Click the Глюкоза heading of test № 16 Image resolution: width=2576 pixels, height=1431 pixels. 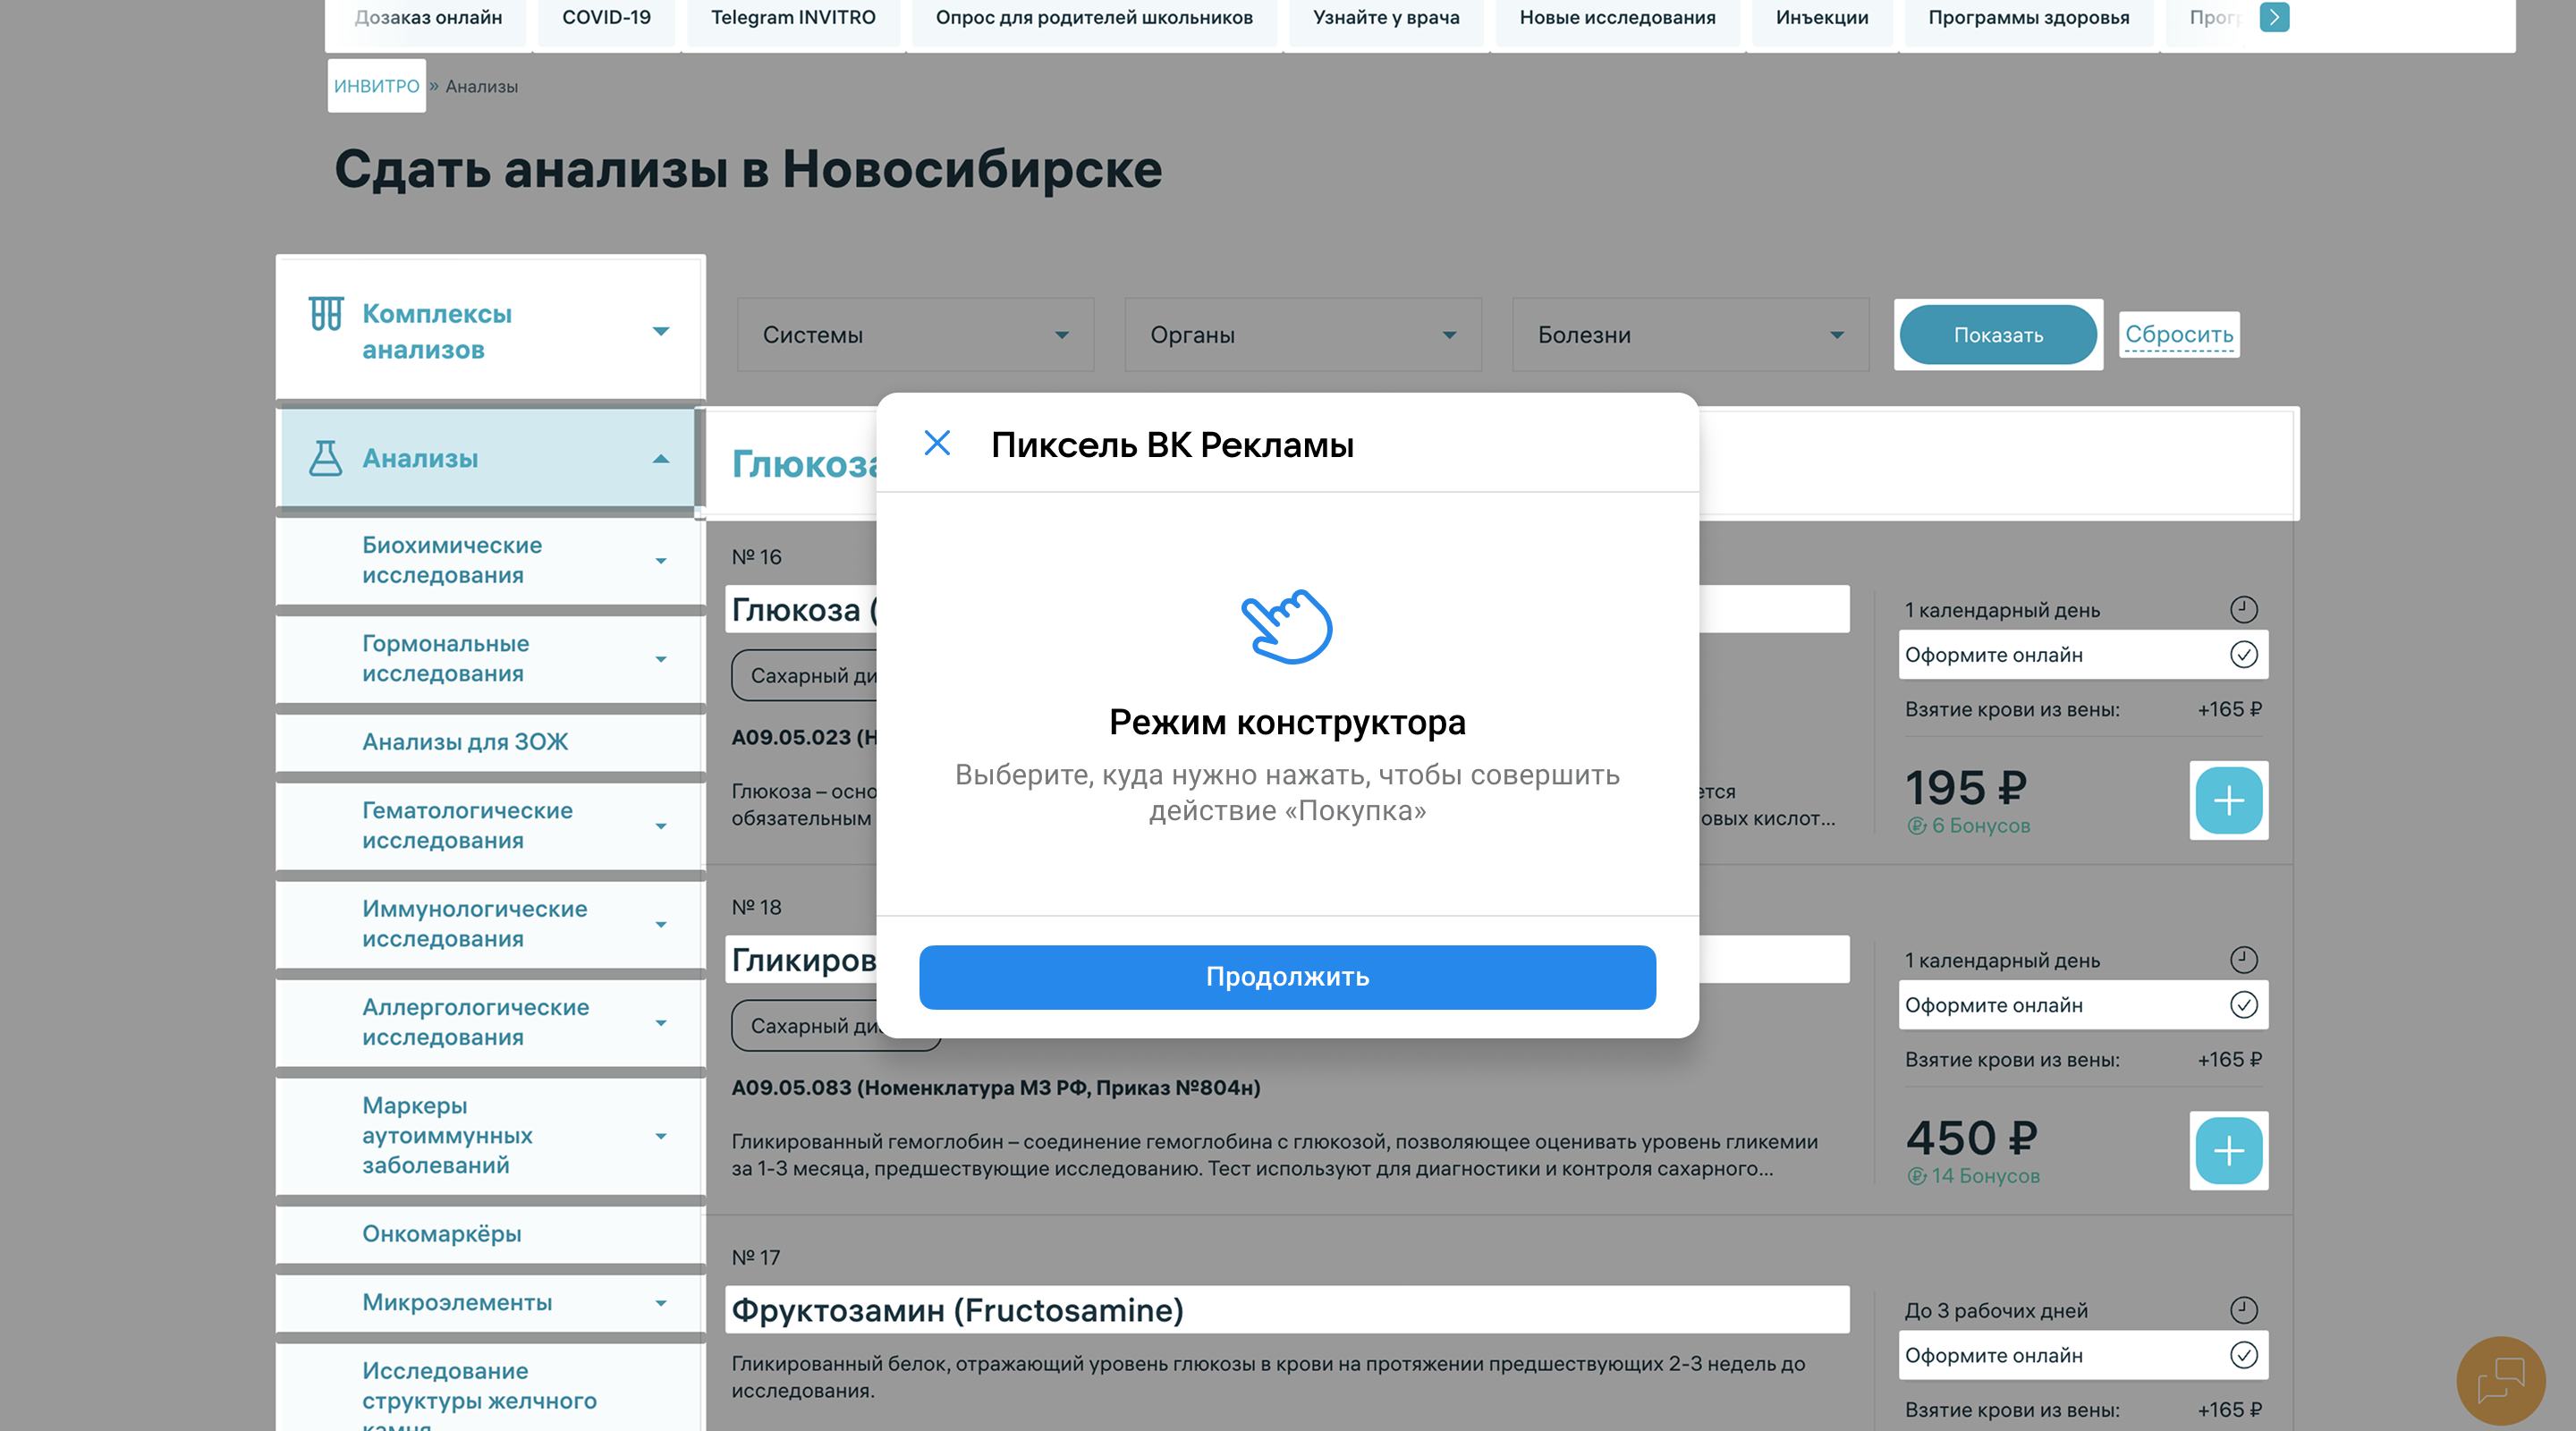[803, 610]
